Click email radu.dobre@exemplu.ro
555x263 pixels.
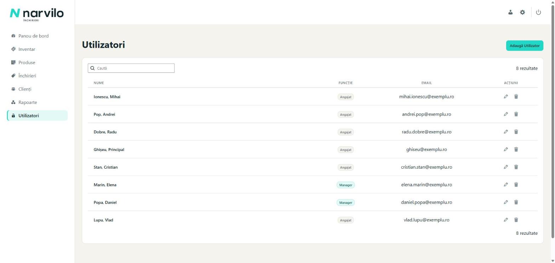point(427,132)
